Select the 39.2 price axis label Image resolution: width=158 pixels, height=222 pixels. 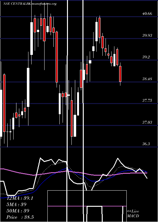(146, 57)
